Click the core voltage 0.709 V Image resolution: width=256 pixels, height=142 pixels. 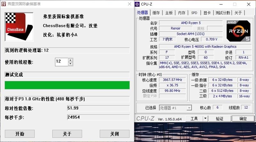click(x=212, y=39)
